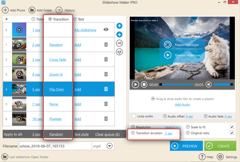Sort slides with the AB icon
The image size is (240, 162).
click(119, 52)
